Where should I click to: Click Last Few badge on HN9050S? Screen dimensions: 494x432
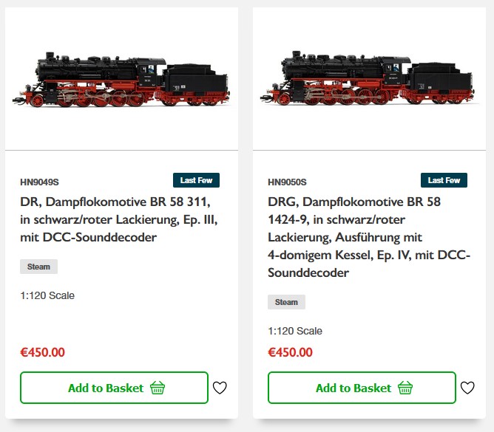pyautogui.click(x=444, y=180)
